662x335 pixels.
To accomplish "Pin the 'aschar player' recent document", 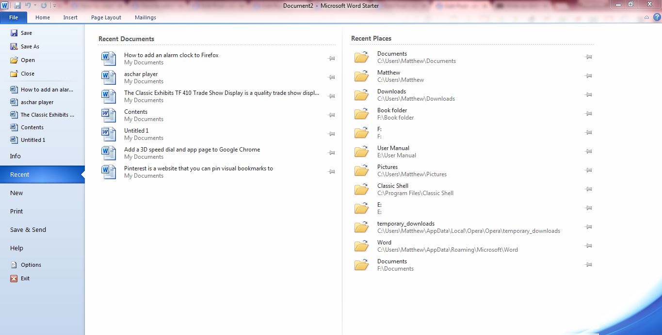I will 332,77.
